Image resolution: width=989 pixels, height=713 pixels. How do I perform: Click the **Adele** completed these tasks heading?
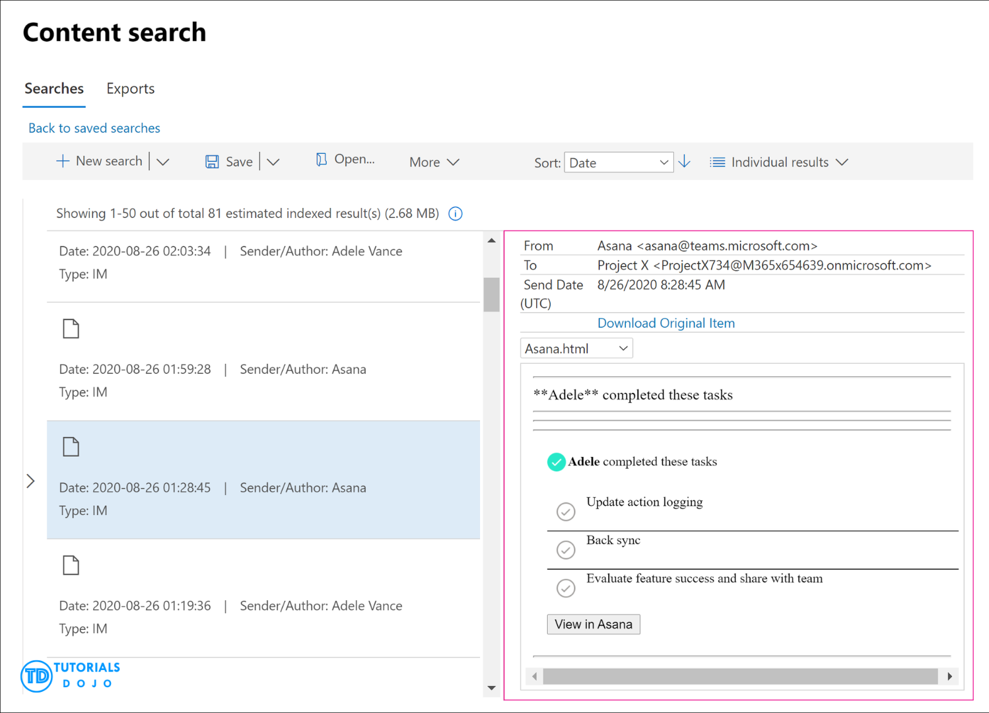tap(633, 395)
